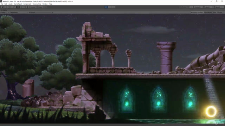Image resolution: width=225 pixels, height=126 pixels.
Task: Open the File menu
Action: (x=2, y=4)
